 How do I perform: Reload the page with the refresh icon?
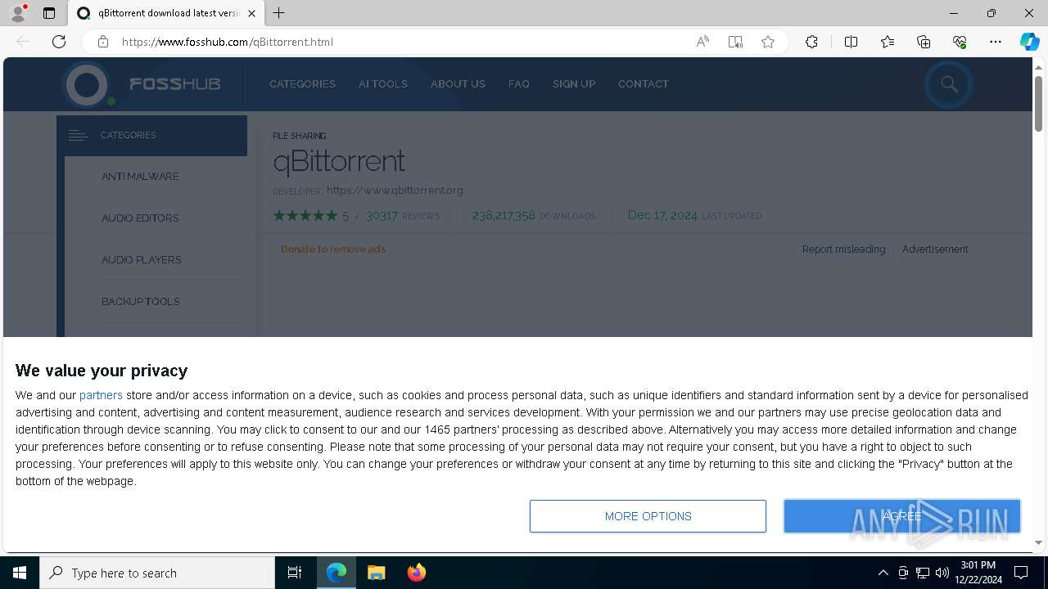(x=59, y=42)
